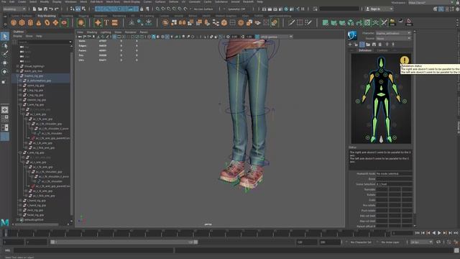Click the undo arrow in status line
460x259 pixels.
51,9
